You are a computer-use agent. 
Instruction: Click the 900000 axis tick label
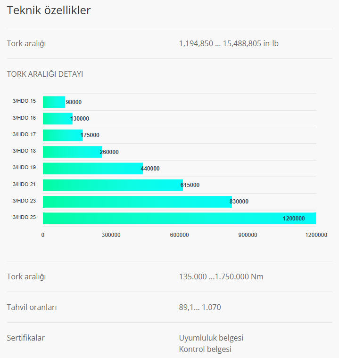tap(248, 235)
